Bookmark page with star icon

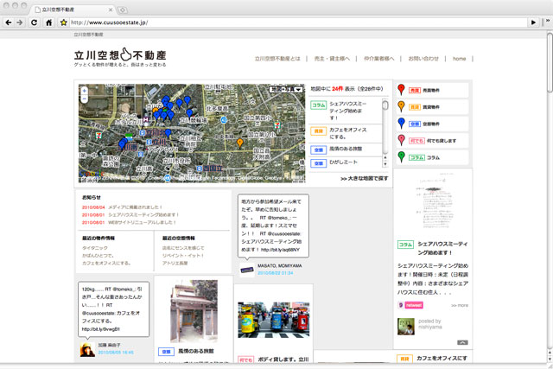63,22
